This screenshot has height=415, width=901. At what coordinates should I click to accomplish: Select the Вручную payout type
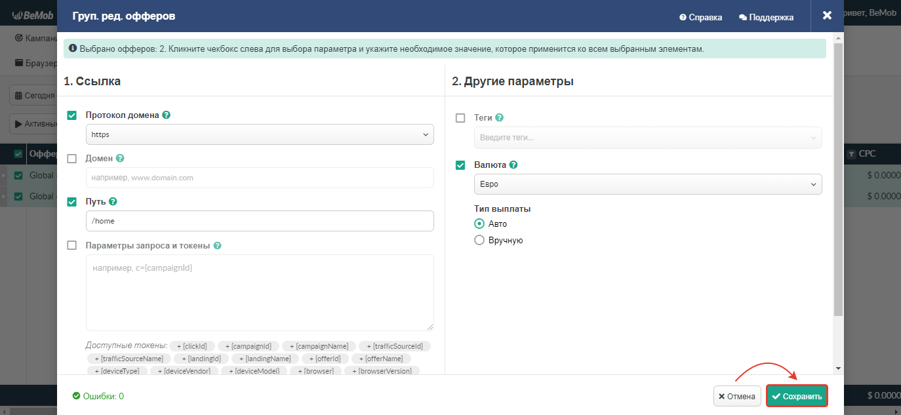(479, 240)
